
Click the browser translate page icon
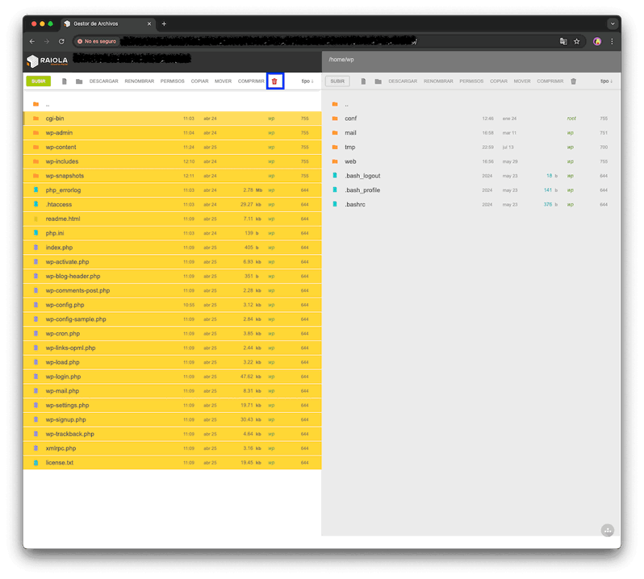click(563, 41)
